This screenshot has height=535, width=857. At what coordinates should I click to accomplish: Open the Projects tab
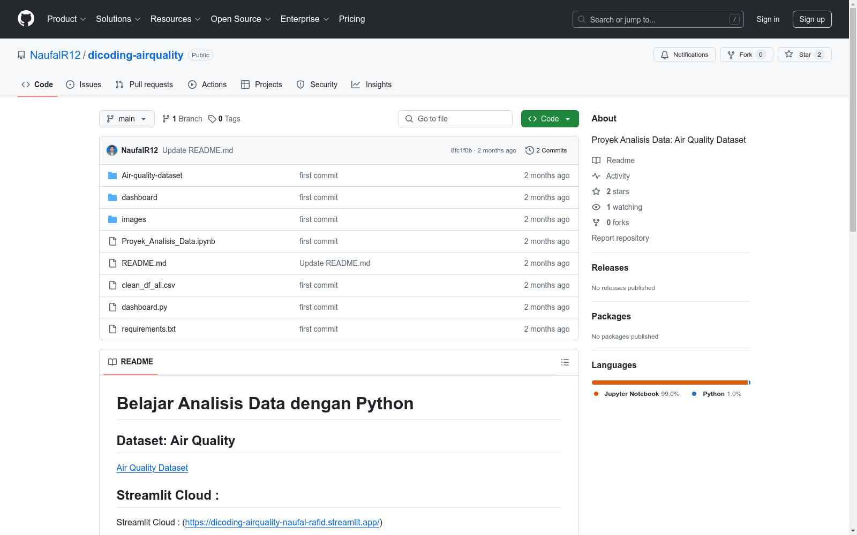(x=261, y=85)
